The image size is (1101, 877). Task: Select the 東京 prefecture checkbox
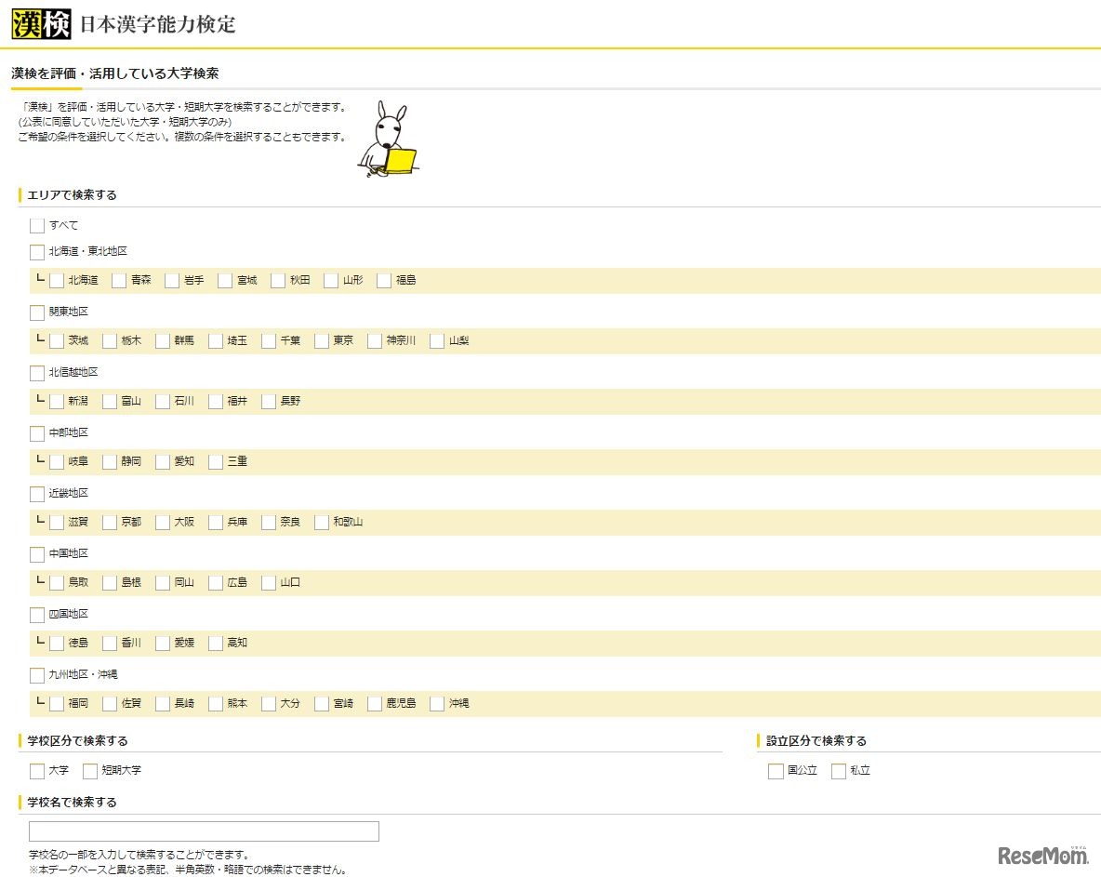[x=320, y=340]
